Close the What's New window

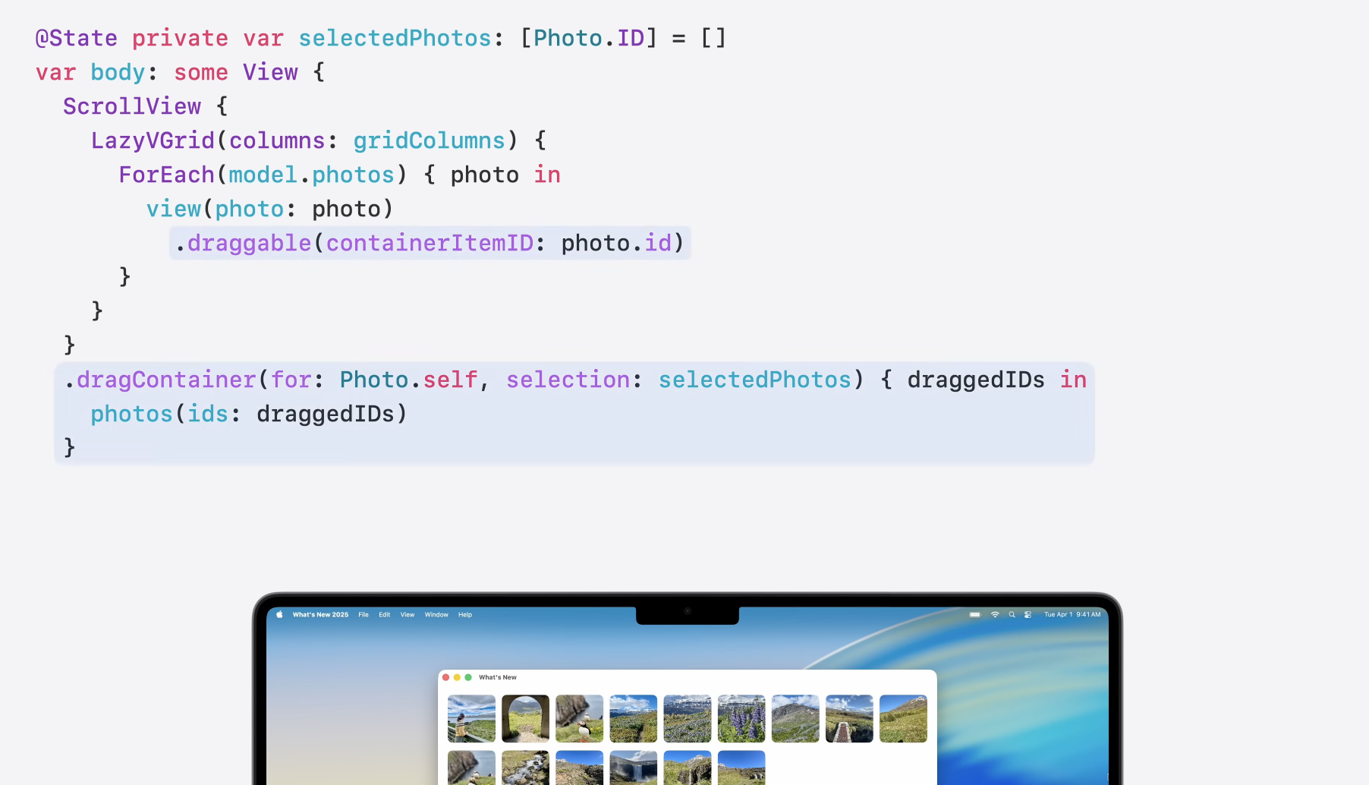click(446, 677)
